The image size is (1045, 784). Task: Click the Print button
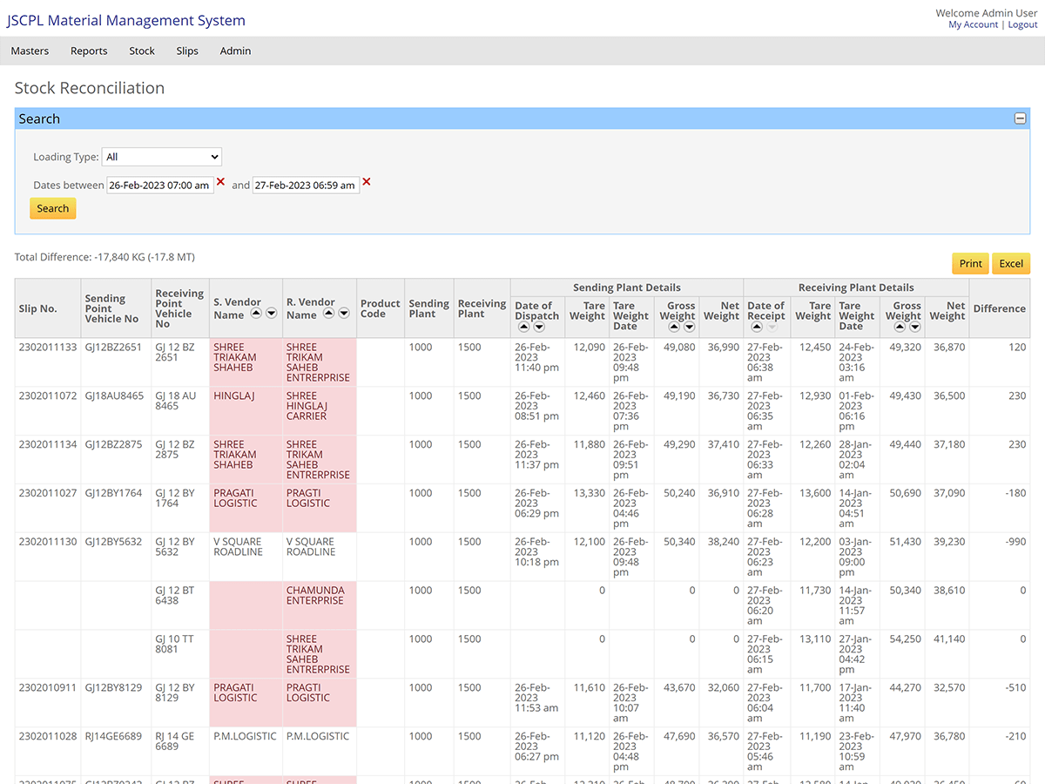[970, 262]
